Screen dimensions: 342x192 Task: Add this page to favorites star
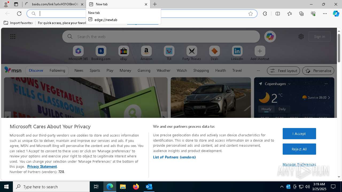pyautogui.click(x=251, y=14)
